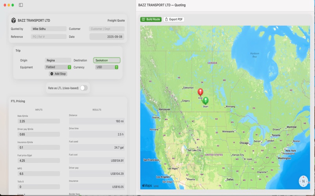Click the map icon in Build Route
The height and width of the screenshot is (196, 315).
[x=143, y=19]
